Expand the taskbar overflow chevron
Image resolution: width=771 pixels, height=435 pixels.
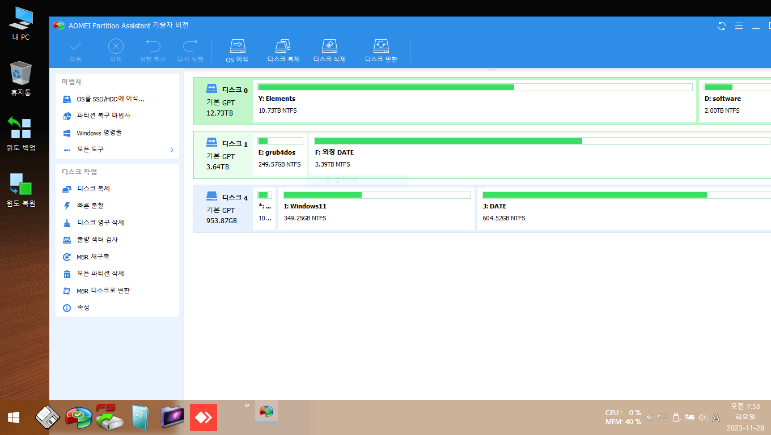point(247,406)
